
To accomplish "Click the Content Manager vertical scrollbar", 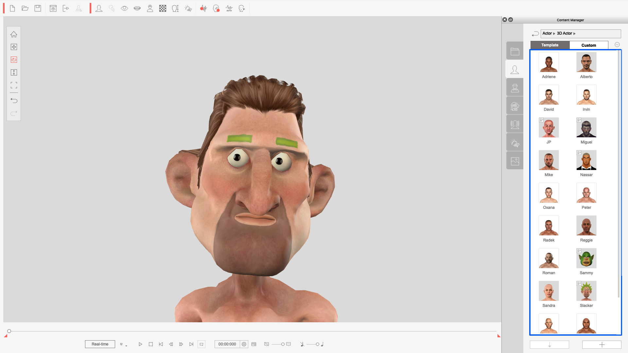I will coord(619,174).
